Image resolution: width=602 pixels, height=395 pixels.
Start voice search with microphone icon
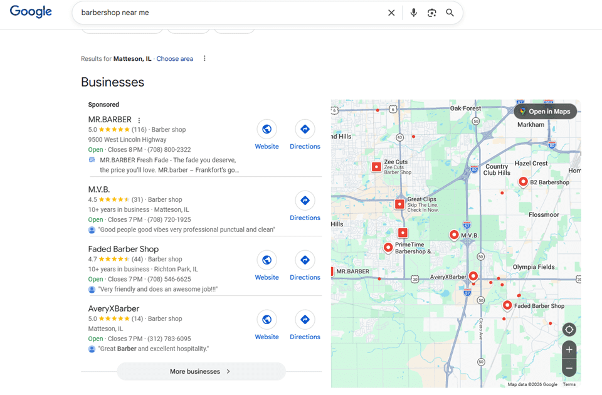click(413, 13)
